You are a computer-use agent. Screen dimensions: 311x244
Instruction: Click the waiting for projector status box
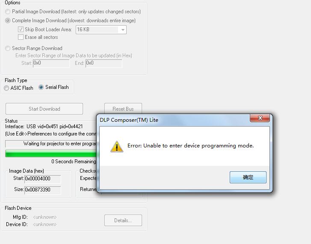51,144
